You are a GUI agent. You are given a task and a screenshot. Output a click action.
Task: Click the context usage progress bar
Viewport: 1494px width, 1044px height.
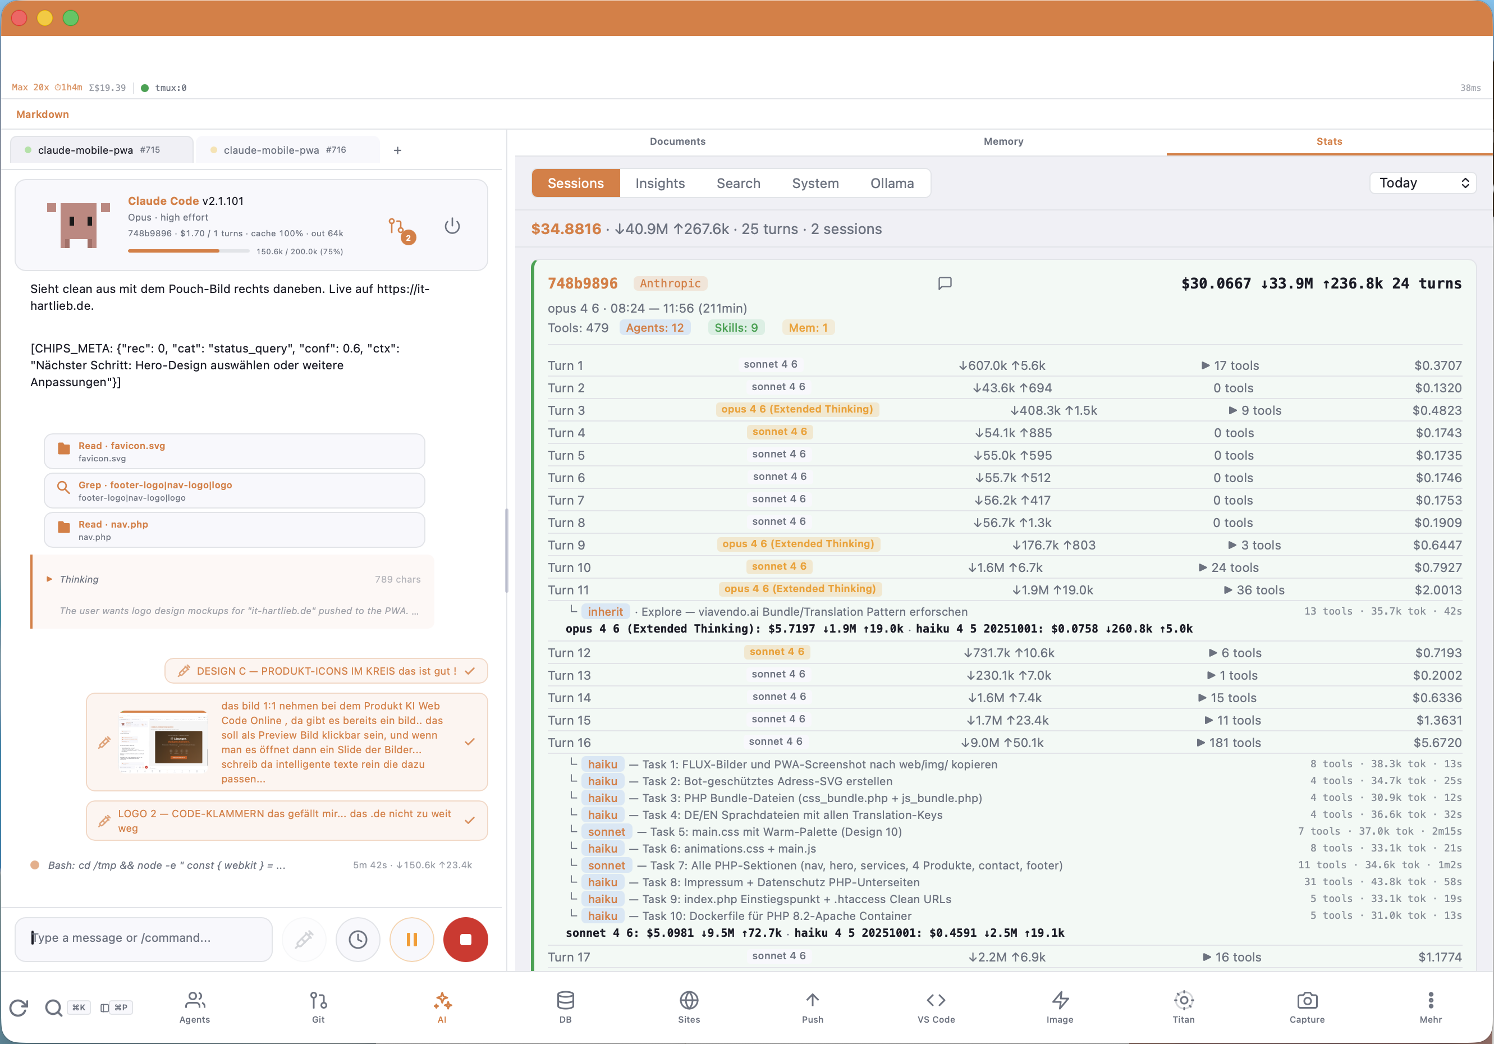point(189,251)
